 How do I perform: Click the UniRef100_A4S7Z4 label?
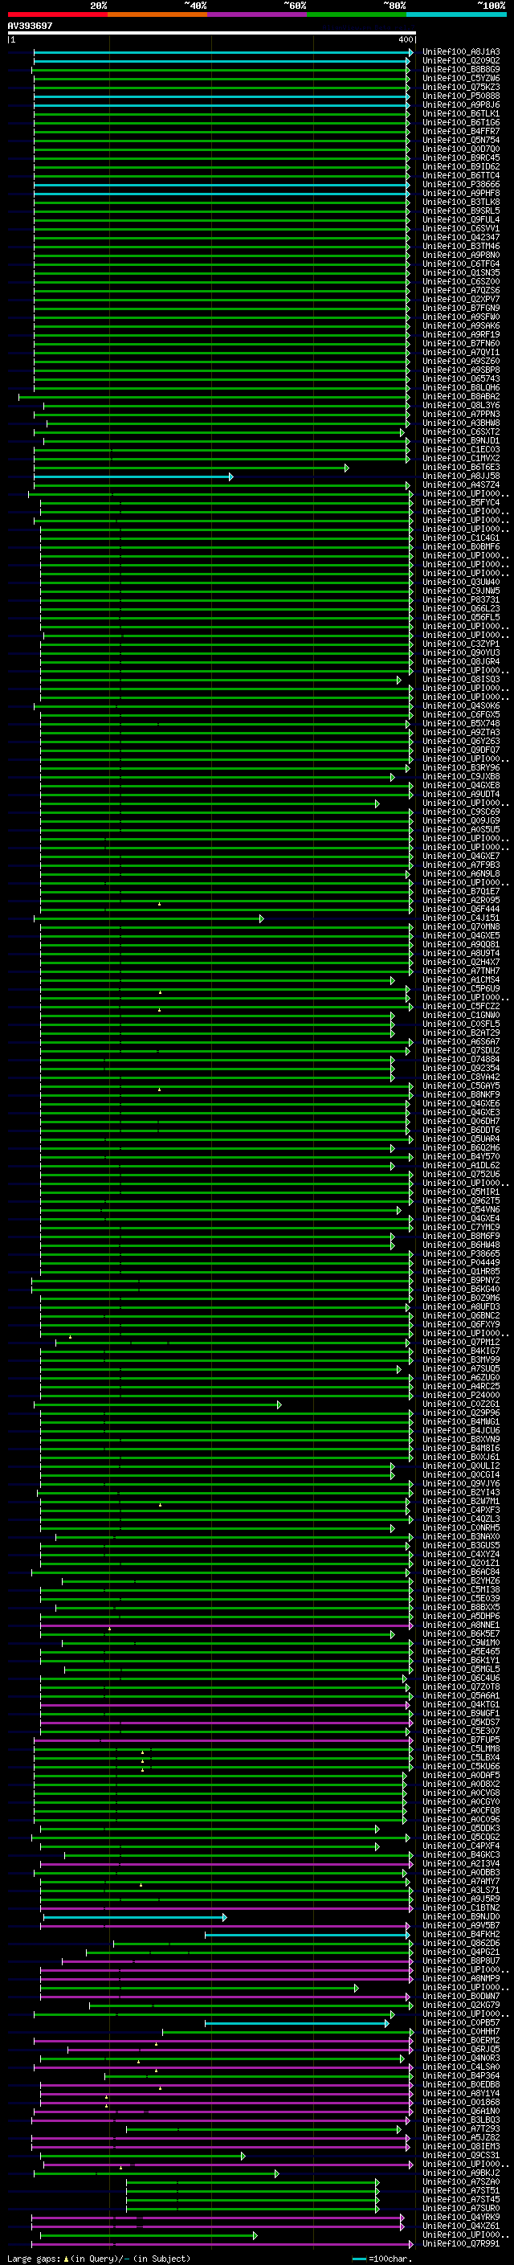(x=461, y=484)
